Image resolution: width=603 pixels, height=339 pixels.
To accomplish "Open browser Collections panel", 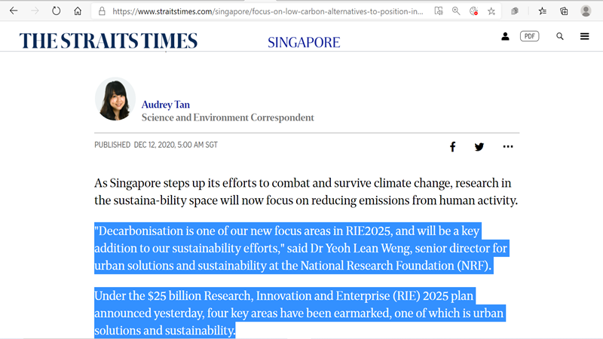I will (564, 11).
